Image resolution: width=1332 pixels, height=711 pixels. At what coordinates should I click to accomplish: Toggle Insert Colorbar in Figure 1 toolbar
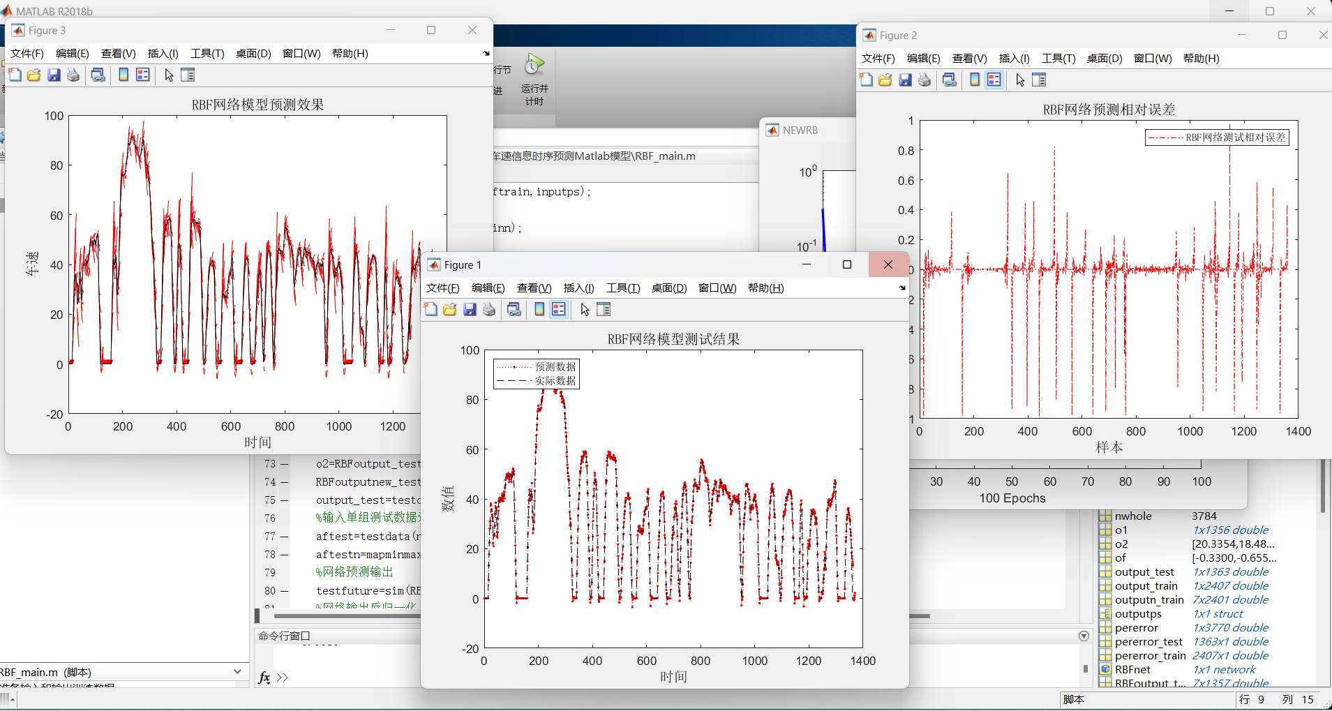[x=539, y=310]
